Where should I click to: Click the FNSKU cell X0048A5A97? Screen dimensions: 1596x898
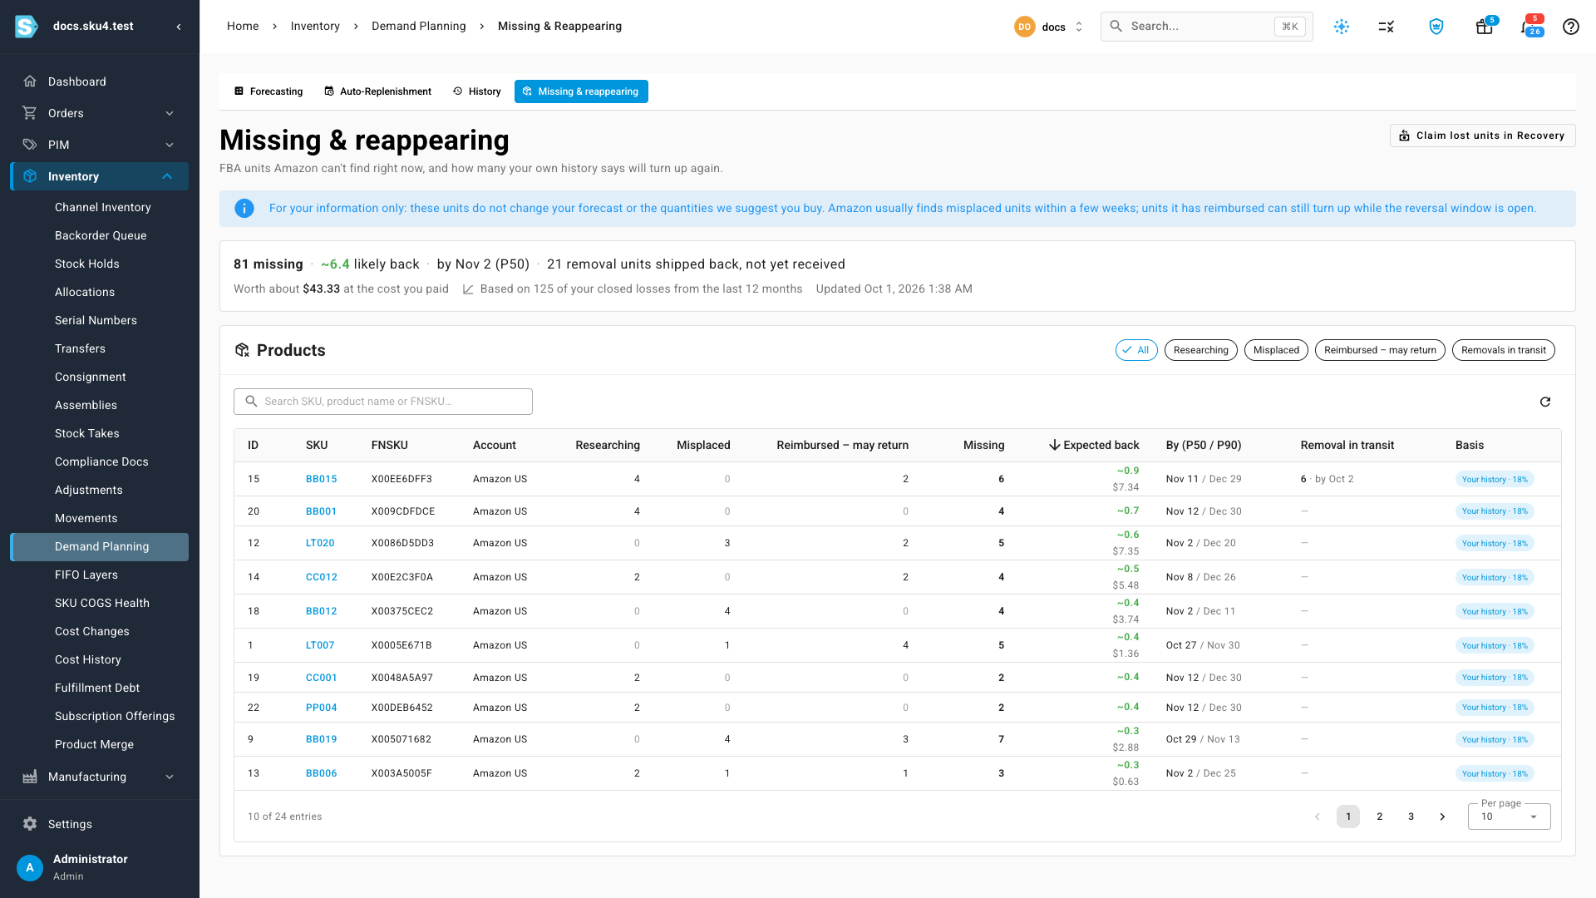click(x=402, y=678)
